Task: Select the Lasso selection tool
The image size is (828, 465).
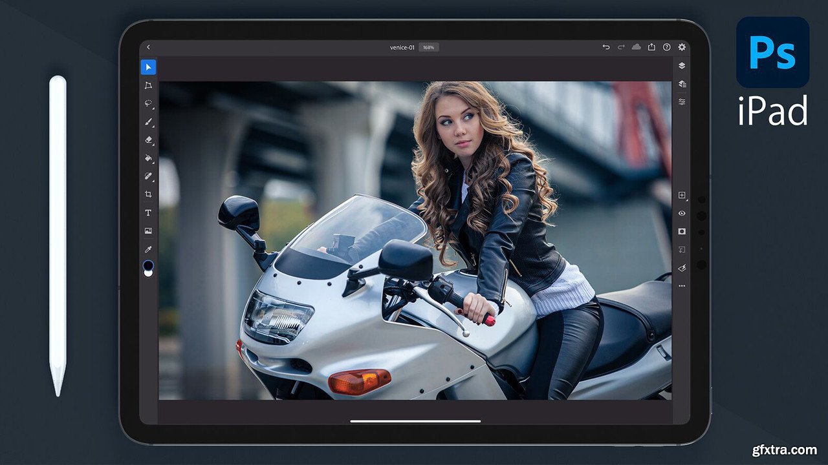Action: pyautogui.click(x=148, y=103)
